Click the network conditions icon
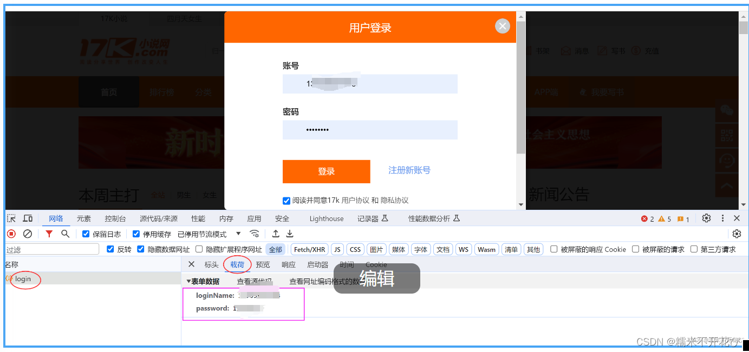The height and width of the screenshot is (352, 749). [254, 233]
